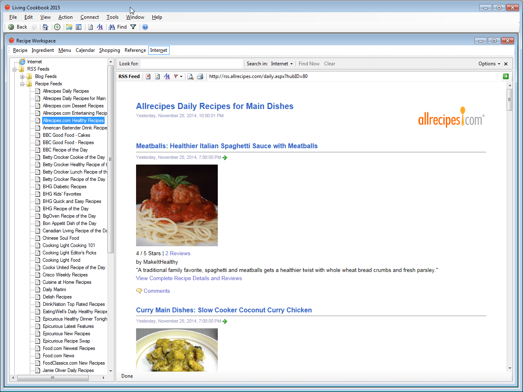Image resolution: width=523 pixels, height=392 pixels.
Task: Open the Filter funnel icon
Action: [x=133, y=27]
